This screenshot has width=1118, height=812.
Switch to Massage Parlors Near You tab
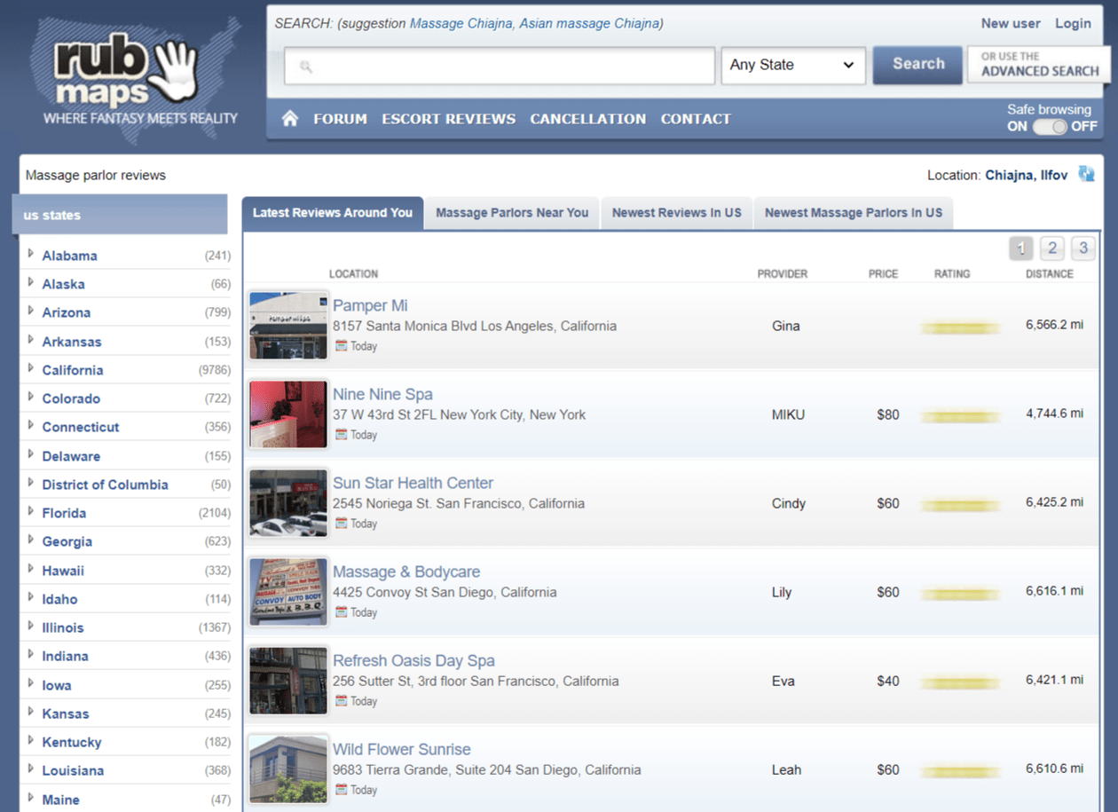click(x=512, y=213)
